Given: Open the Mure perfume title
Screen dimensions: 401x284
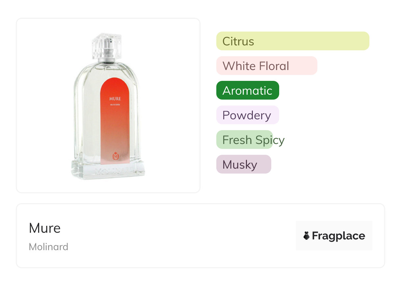Looking at the screenshot, I should pos(45,228).
